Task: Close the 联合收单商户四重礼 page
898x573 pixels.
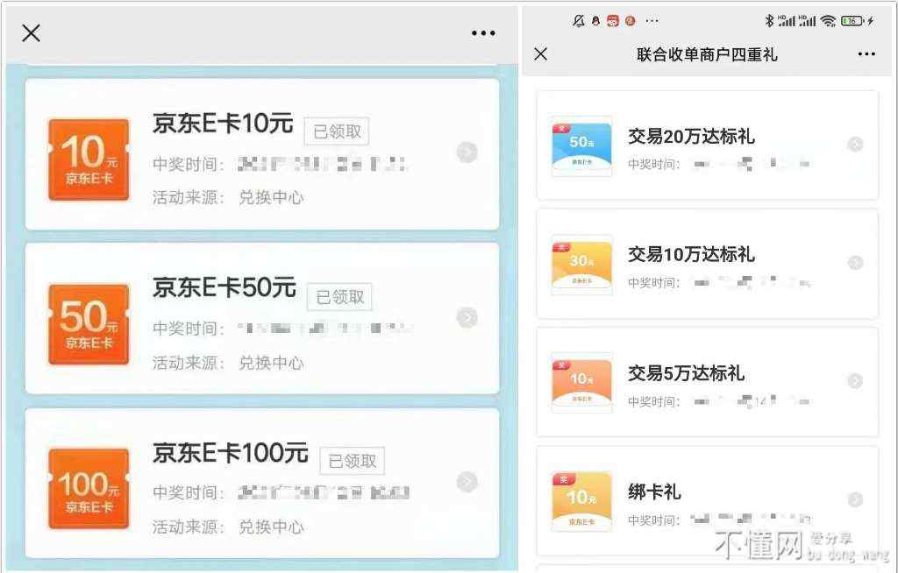Action: (540, 53)
